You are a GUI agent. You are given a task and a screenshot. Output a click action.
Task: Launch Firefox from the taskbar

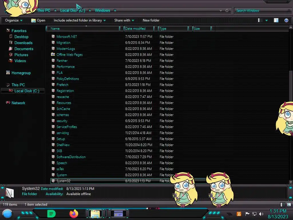(74, 214)
